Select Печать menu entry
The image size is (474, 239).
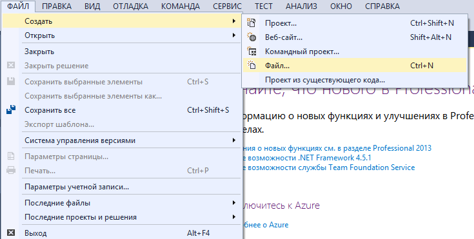coord(122,171)
